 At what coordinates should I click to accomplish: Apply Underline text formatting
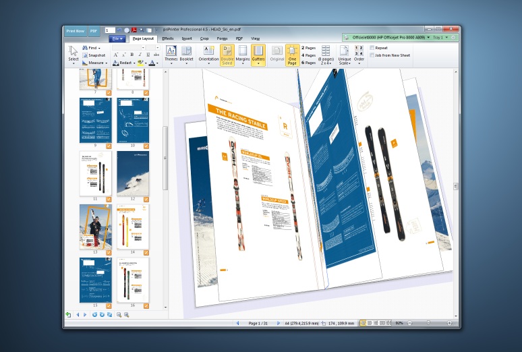tap(148, 55)
